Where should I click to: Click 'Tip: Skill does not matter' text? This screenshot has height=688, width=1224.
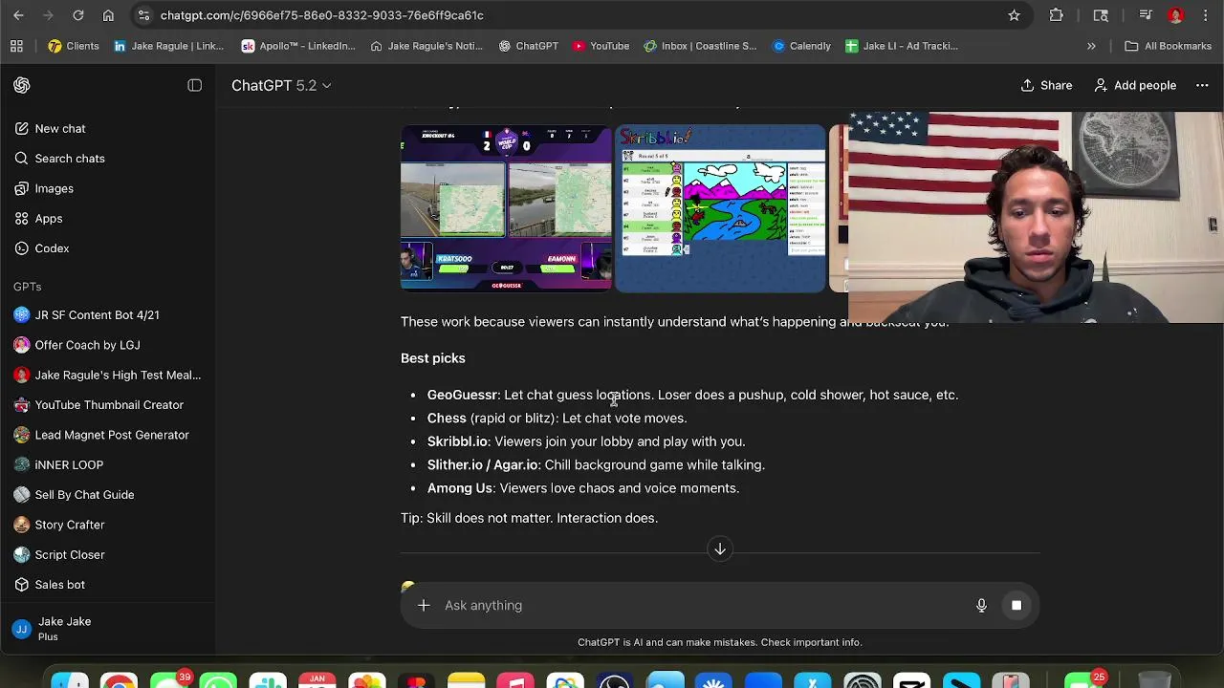pos(473,518)
